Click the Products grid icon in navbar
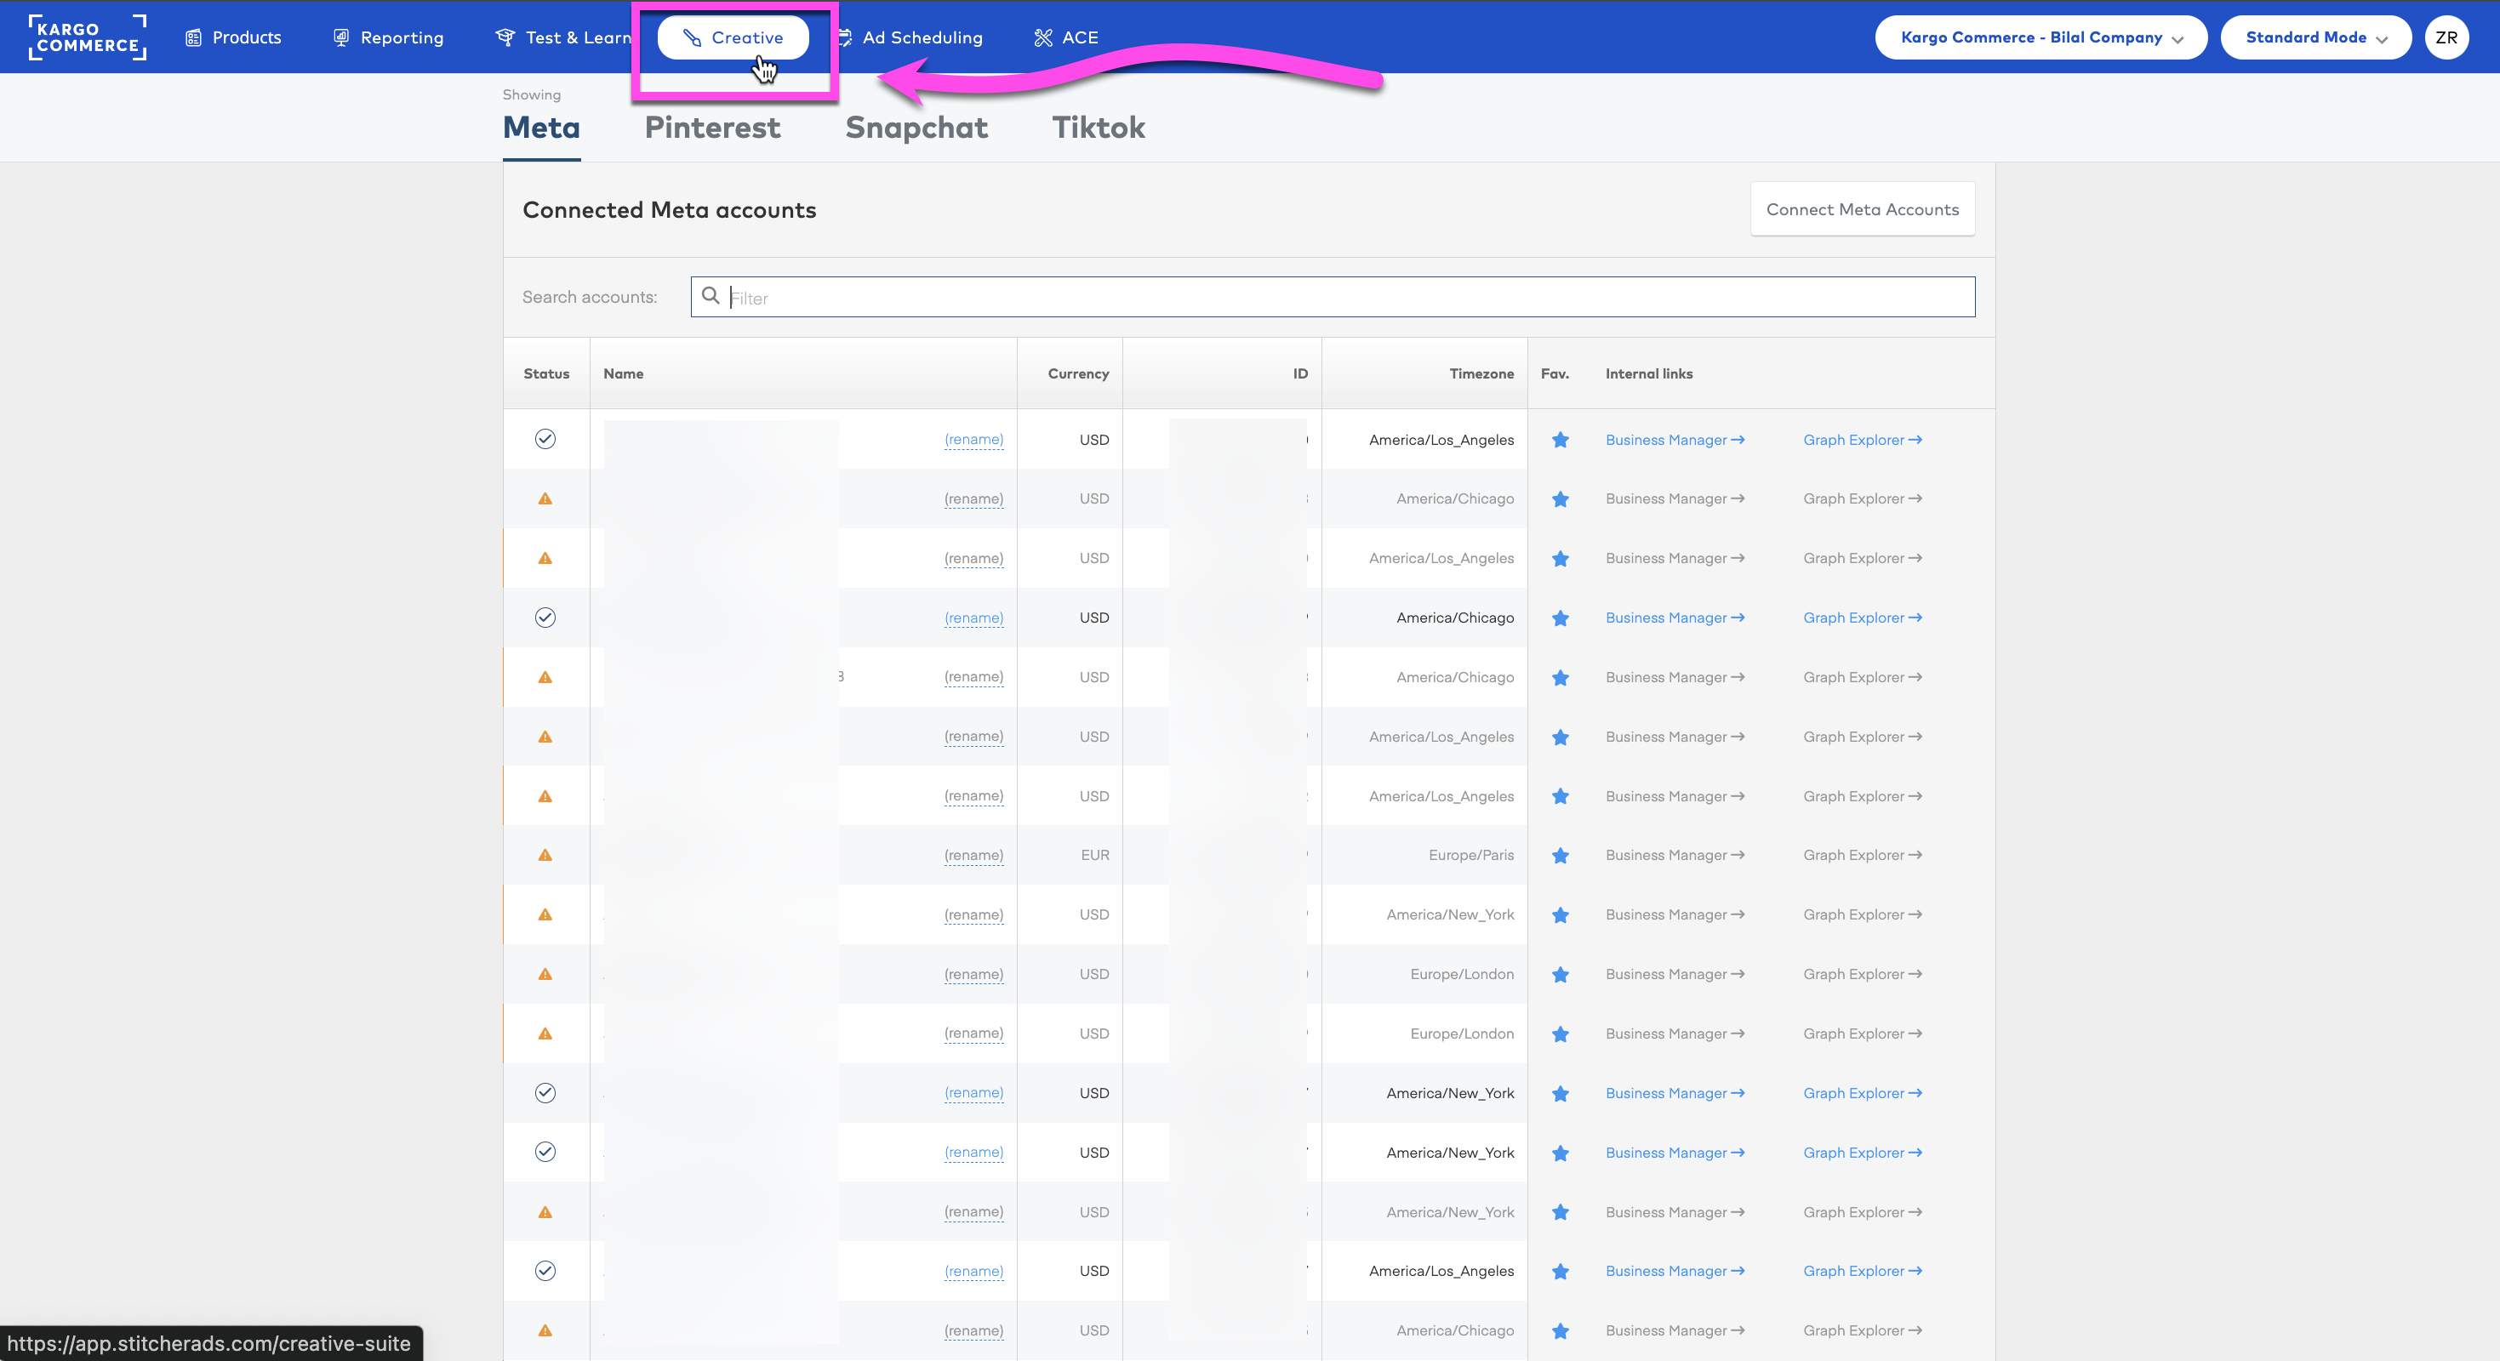The image size is (2500, 1361). click(193, 37)
